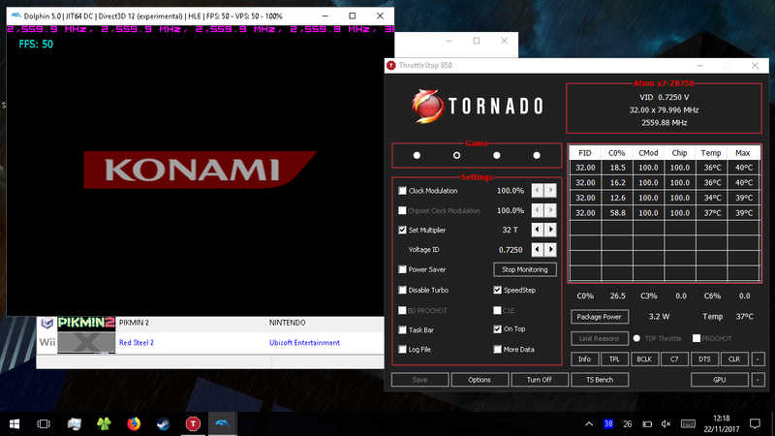Screen dimensions: 775x436
Task: Click the Stop Monitoring button
Action: point(525,269)
